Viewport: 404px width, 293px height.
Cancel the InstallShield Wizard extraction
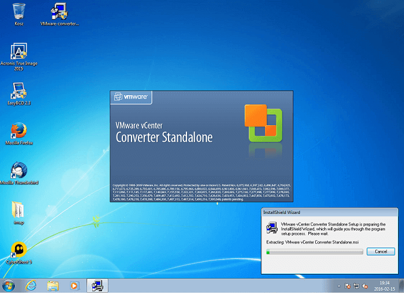coord(381,251)
